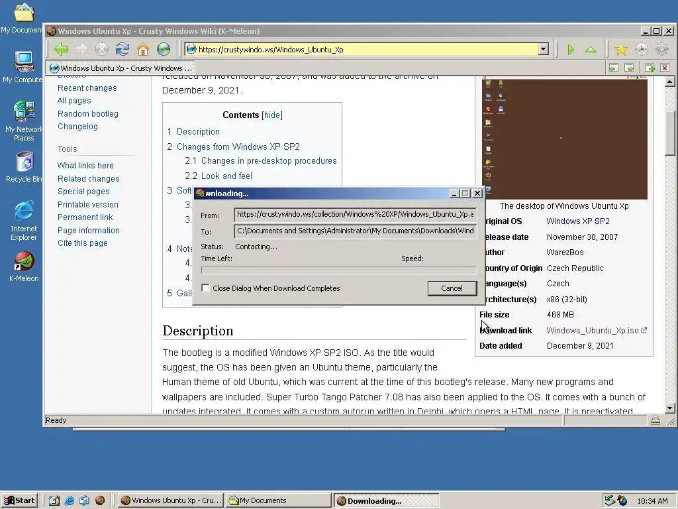Click the page's vertical scrollbar thumb

coord(670,132)
